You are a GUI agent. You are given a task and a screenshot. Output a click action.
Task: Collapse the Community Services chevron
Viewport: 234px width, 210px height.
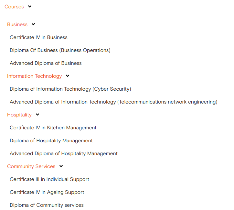click(61, 166)
